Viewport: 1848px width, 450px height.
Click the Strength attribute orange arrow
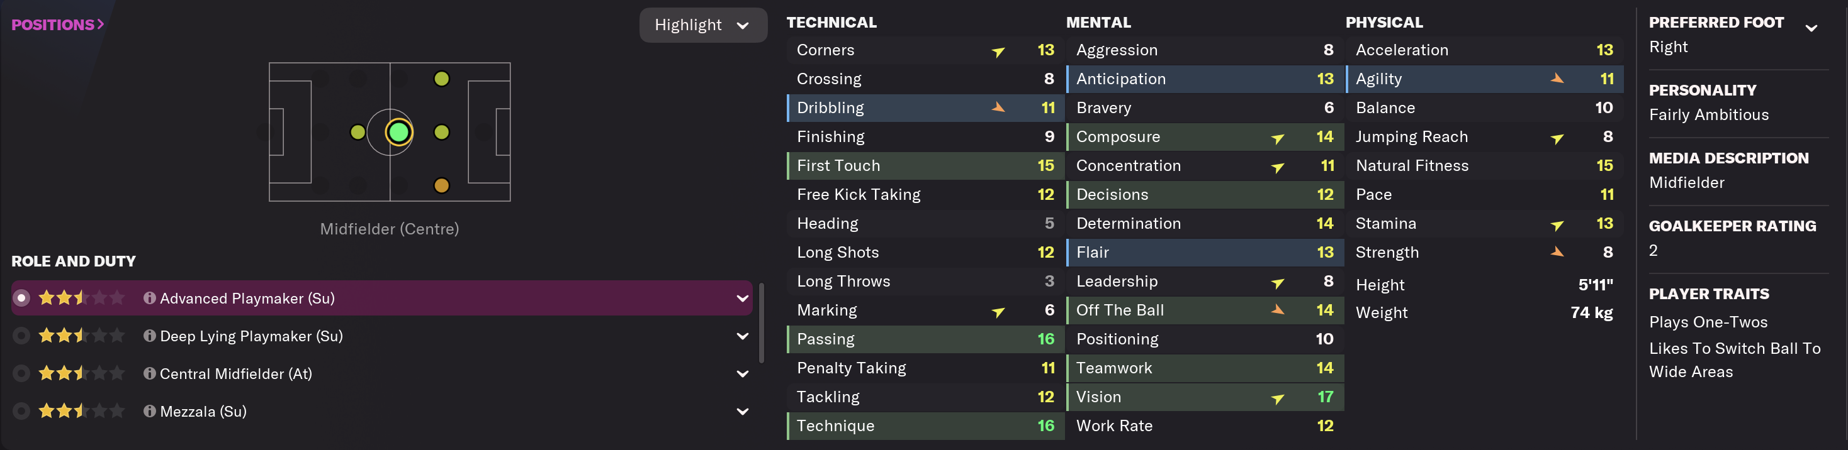[1557, 252]
